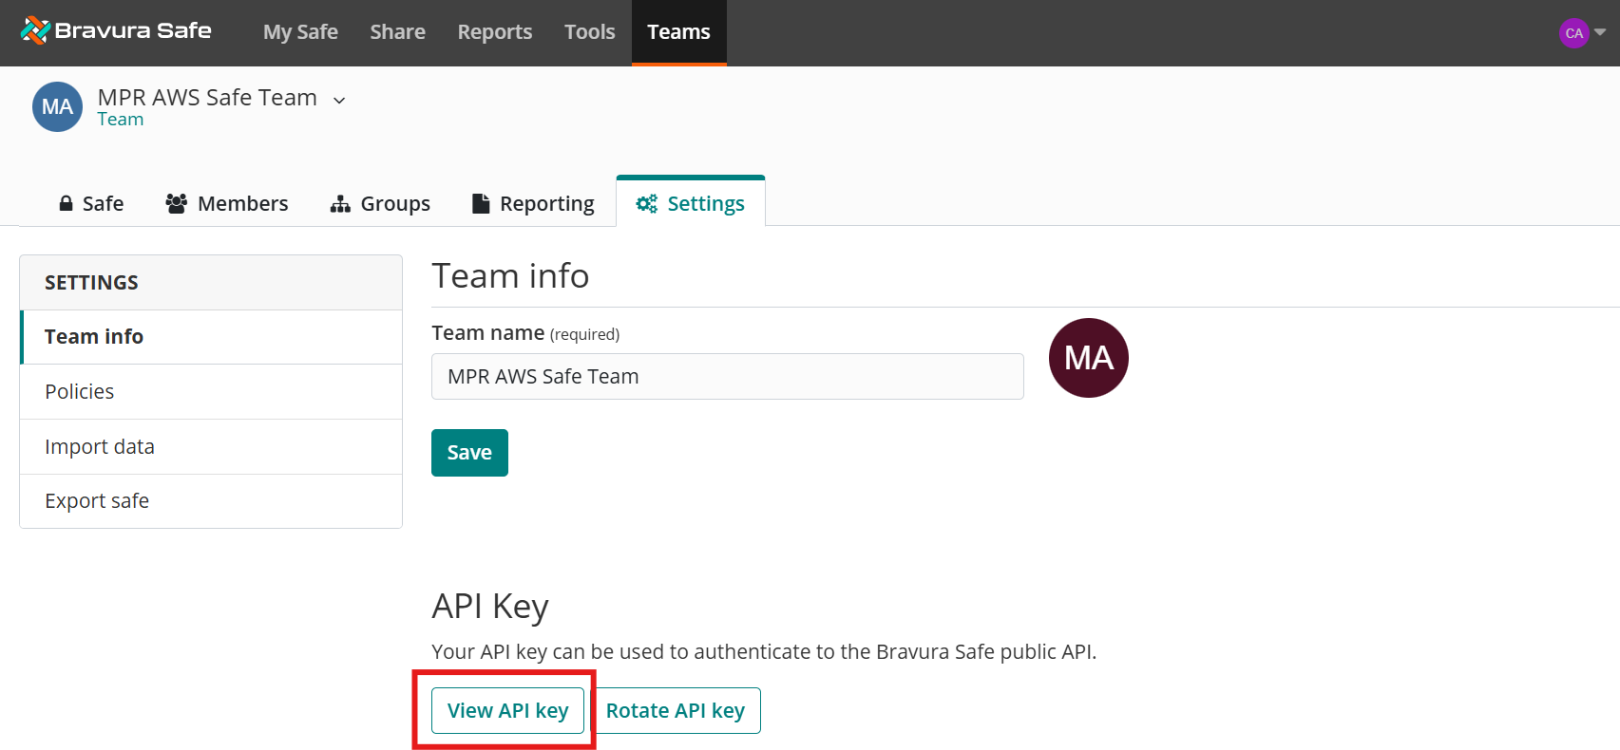Expand the account dropdown arrow next to CA

coord(1600,32)
